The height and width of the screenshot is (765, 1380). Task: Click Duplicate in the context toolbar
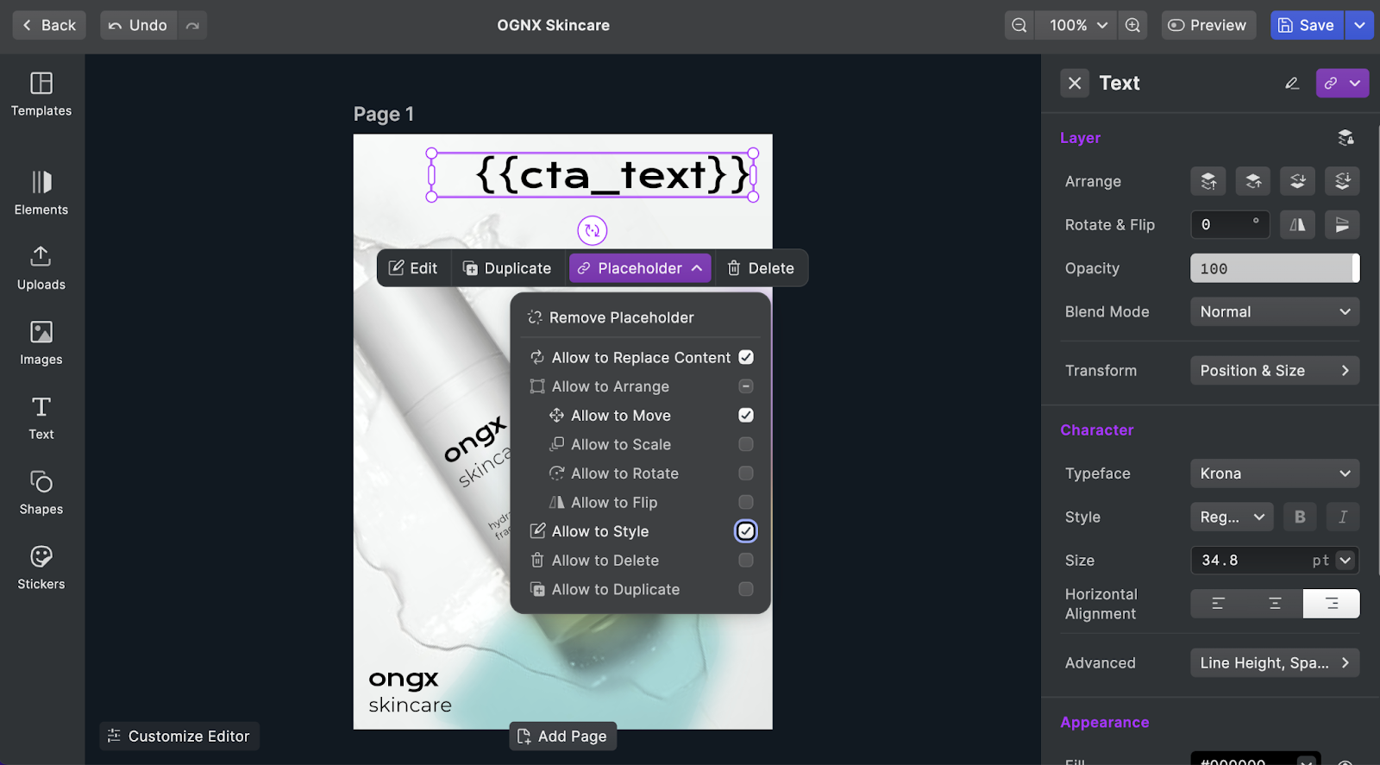(507, 268)
